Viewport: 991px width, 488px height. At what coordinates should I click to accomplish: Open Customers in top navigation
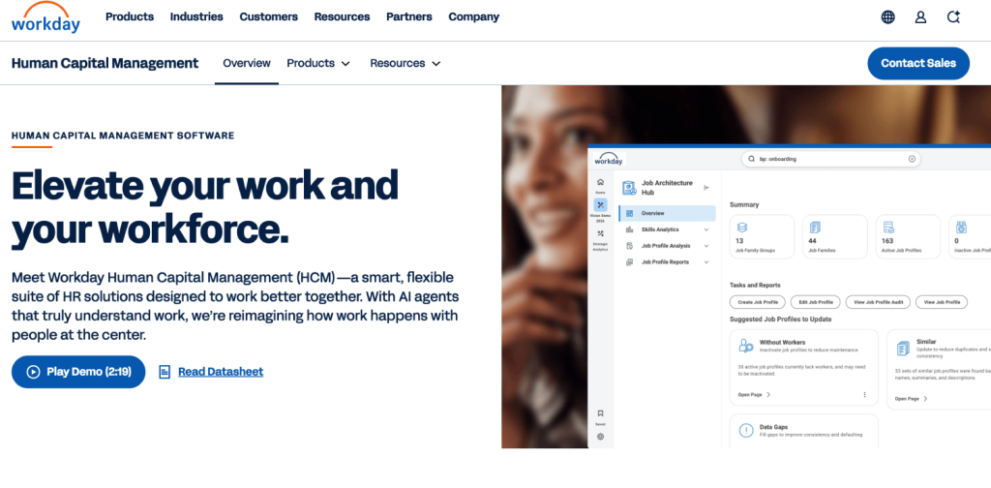(269, 17)
